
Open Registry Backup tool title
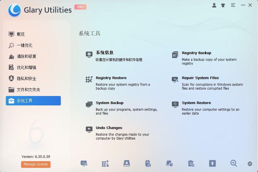[196, 53]
